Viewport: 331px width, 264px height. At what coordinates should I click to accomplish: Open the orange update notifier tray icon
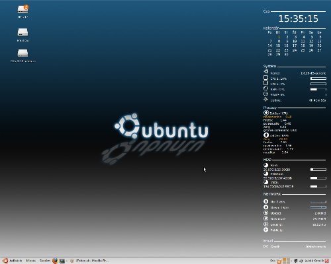279,261
